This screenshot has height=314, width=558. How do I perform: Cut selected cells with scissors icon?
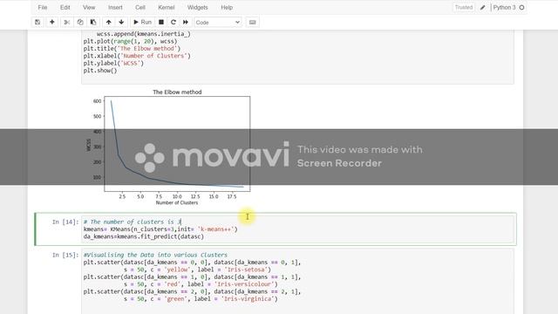(66, 22)
